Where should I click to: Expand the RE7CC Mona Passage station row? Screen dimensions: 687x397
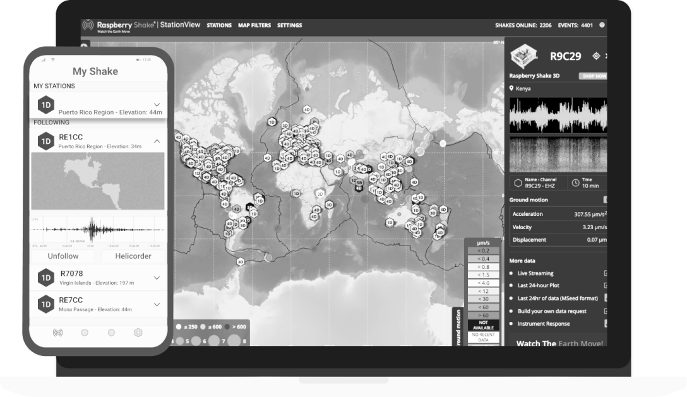tap(157, 304)
